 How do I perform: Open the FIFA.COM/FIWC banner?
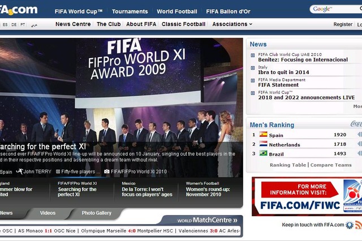pyautogui.click(x=307, y=196)
